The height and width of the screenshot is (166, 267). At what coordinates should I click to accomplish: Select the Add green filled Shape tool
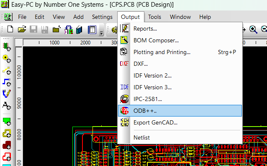click(x=7, y=122)
